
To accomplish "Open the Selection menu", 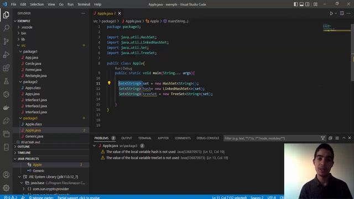I will [37, 4].
